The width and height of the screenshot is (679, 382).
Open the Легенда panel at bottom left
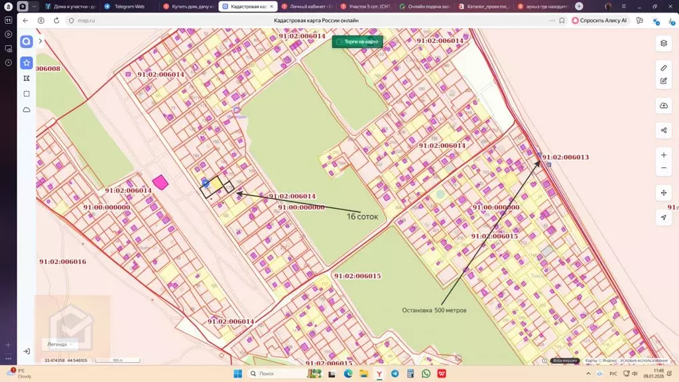(x=56, y=344)
